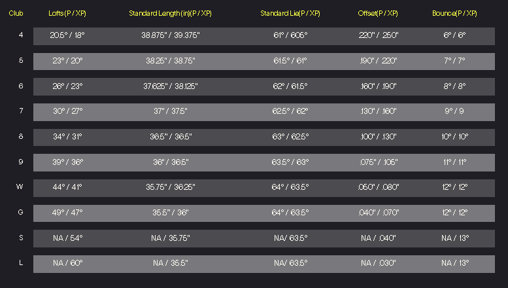Screen dimensions: 508x288
Task: Select the 35.75" / 36.25" length cell
Action: [171, 187]
